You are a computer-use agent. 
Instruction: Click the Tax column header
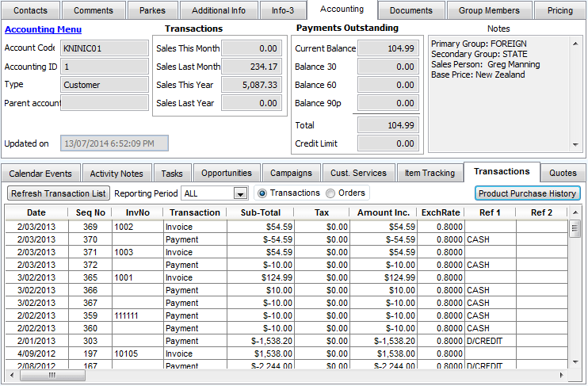coord(322,212)
